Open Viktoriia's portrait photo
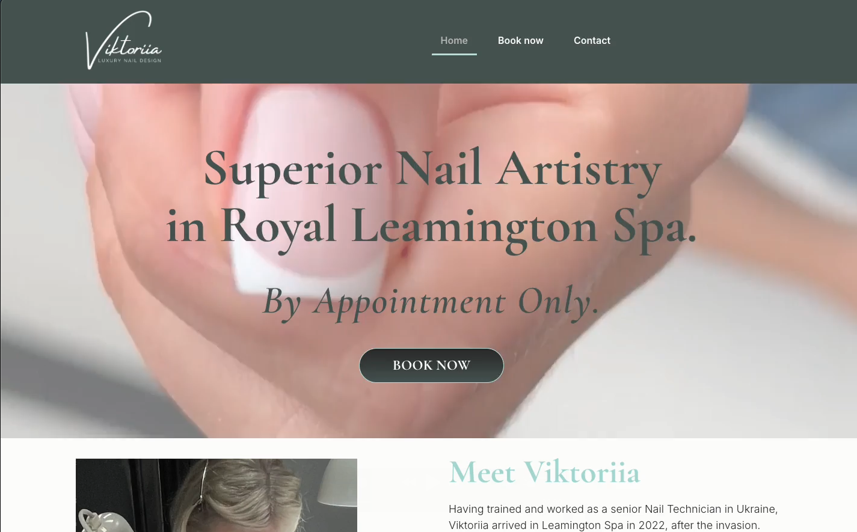This screenshot has width=857, height=532. [x=217, y=495]
